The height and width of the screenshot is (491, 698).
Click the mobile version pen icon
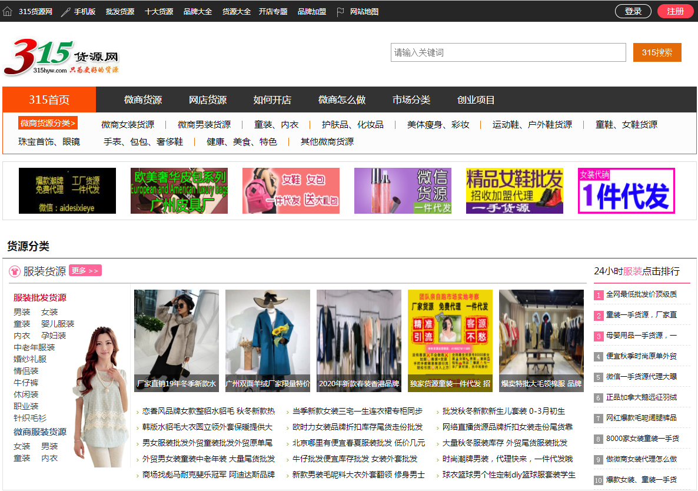65,12
